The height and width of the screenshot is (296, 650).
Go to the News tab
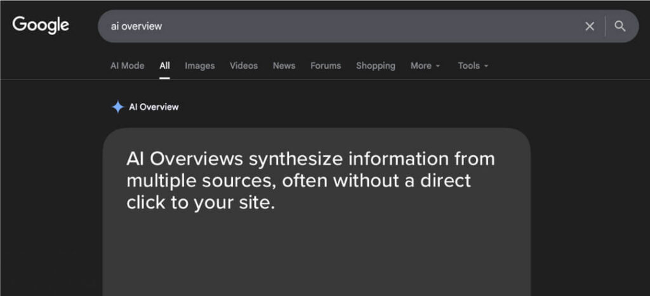284,65
